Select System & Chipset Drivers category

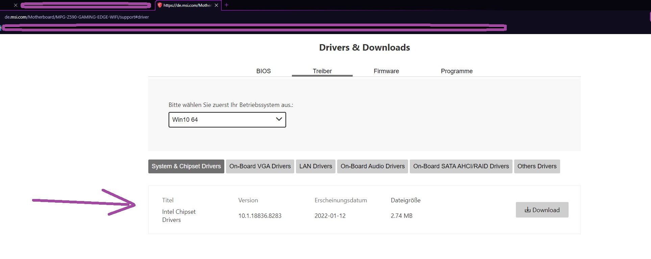186,166
